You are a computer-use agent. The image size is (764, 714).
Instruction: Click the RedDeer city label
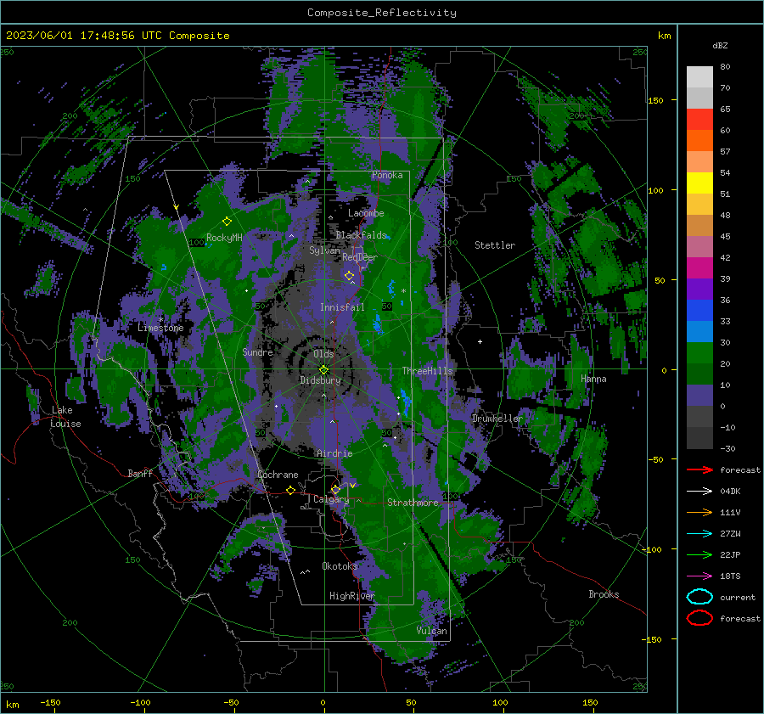point(360,257)
